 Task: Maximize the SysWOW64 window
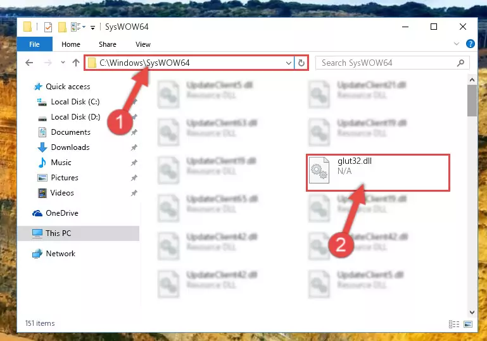pyautogui.click(x=434, y=27)
